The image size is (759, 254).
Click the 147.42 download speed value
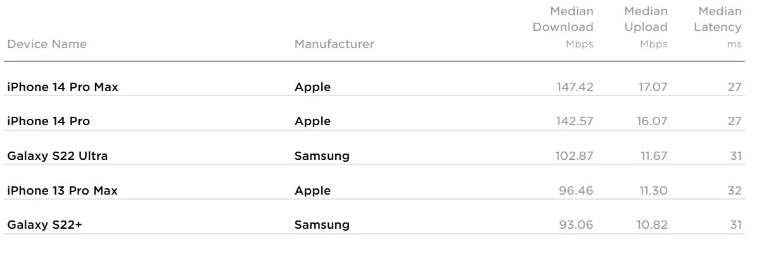coord(575,87)
